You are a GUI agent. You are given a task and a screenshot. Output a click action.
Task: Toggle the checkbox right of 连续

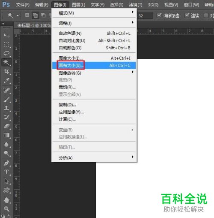click(x=206, y=15)
